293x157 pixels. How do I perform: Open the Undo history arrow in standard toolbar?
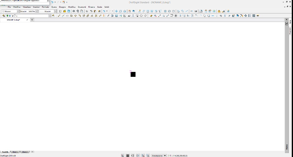tap(107, 11)
